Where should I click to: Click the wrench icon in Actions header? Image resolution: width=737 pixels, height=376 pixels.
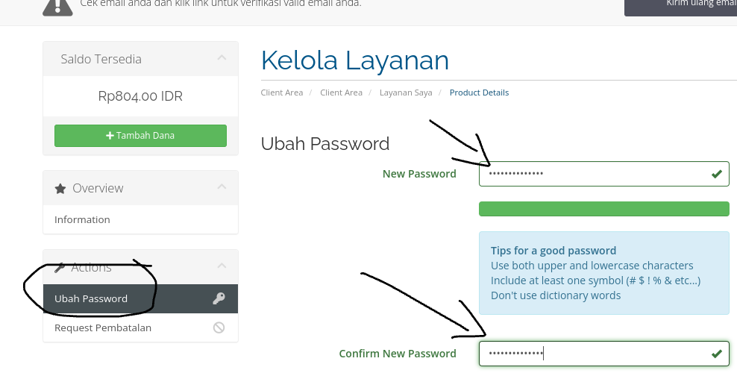pyautogui.click(x=60, y=267)
